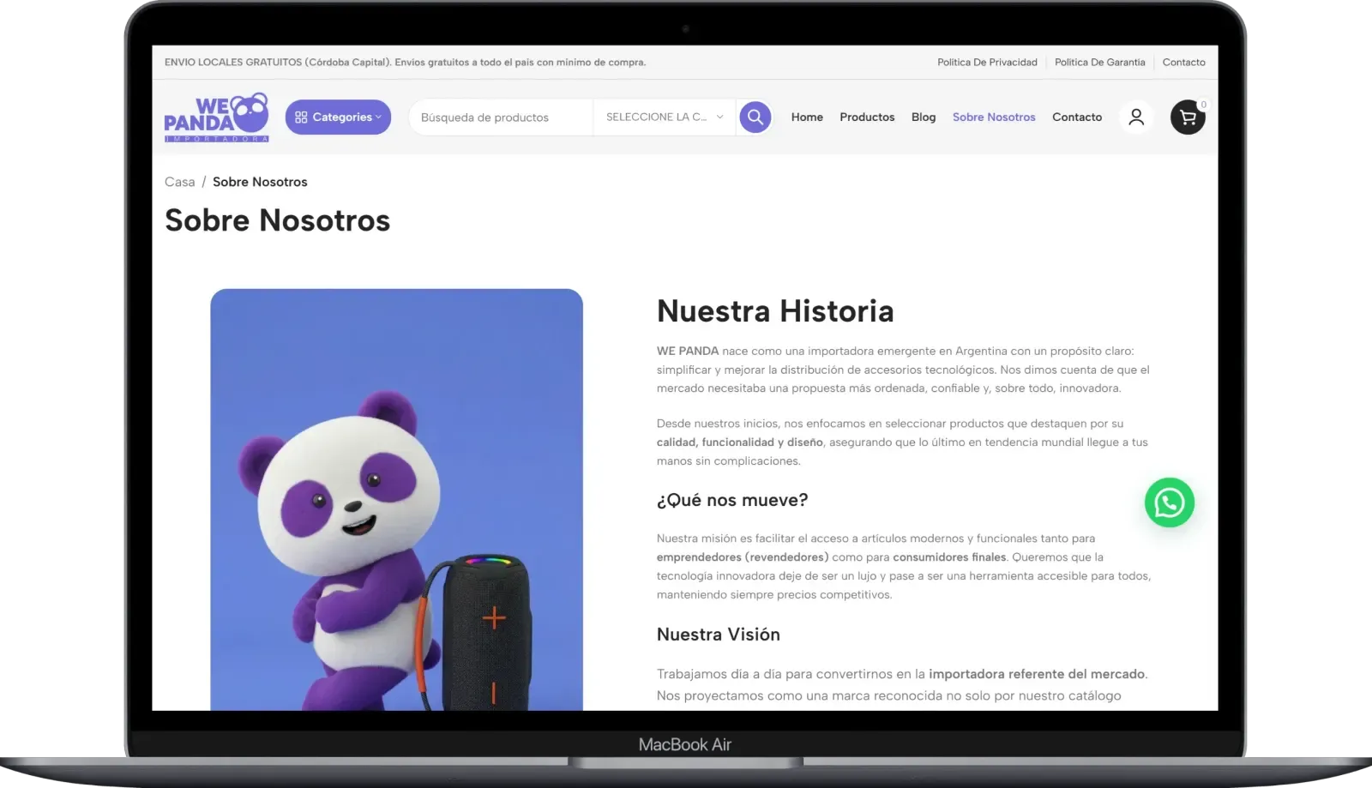Open Contacto in the main navigation
Viewport: 1372px width, 788px height.
1077,117
